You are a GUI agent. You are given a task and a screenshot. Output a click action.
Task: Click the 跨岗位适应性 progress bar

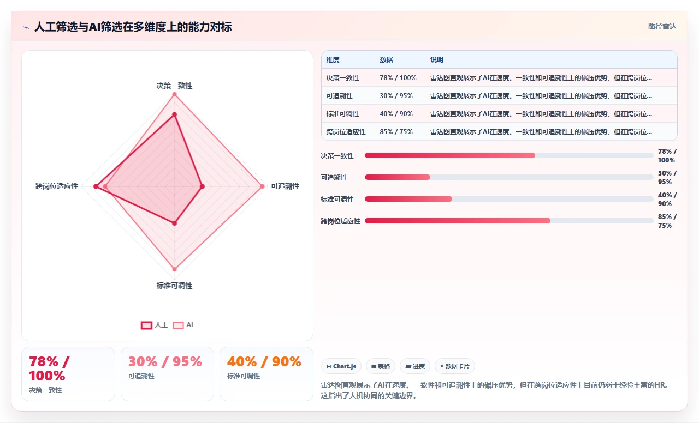coord(509,221)
